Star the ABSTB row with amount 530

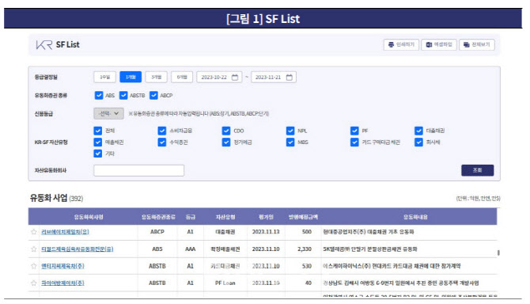(x=33, y=266)
